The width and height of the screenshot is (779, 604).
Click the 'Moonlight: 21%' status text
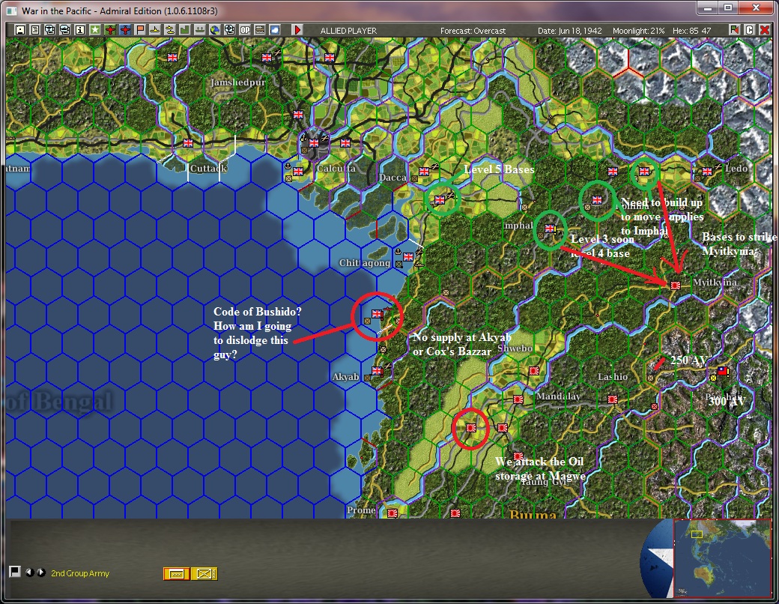(x=638, y=31)
